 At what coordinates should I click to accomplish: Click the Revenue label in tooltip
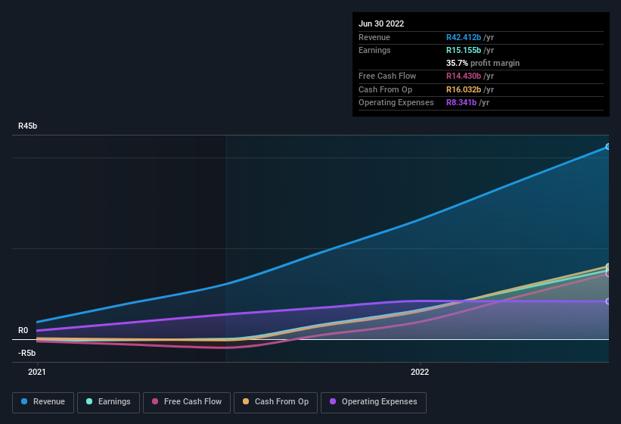click(374, 37)
